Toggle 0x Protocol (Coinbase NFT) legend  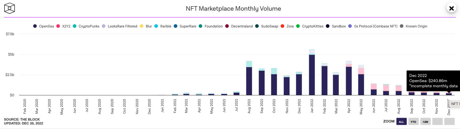(373, 26)
